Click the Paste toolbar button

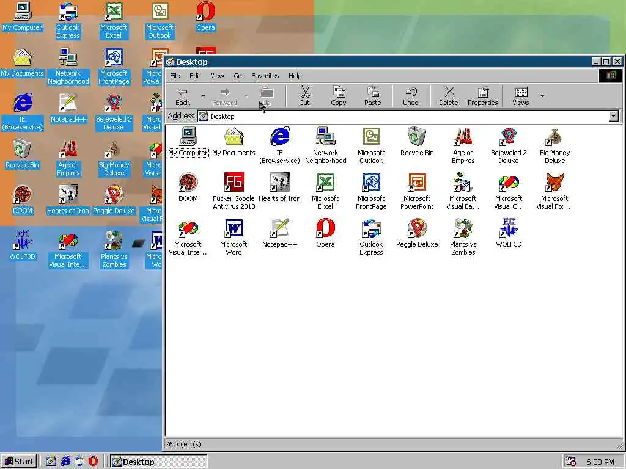click(x=372, y=96)
